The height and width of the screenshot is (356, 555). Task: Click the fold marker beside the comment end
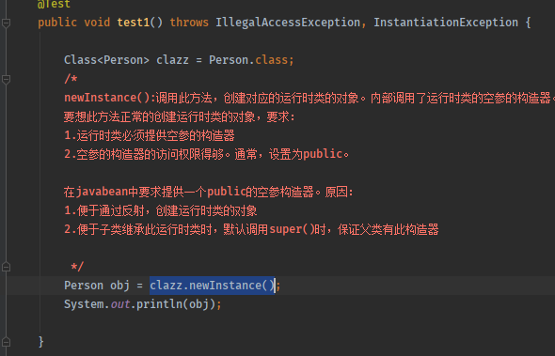pyautogui.click(x=6, y=267)
